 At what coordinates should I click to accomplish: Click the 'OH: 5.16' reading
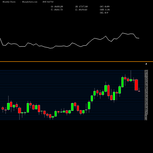click(105, 10)
